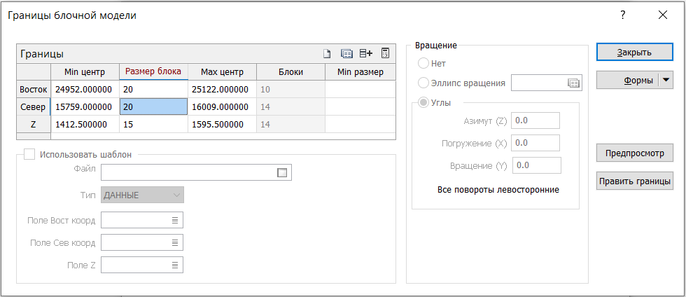Click the Размер блока column header

pyautogui.click(x=153, y=72)
